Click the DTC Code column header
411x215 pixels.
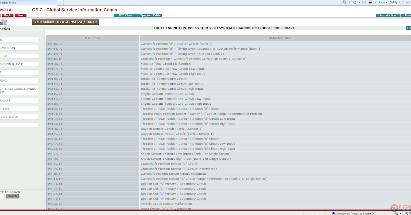click(92, 38)
